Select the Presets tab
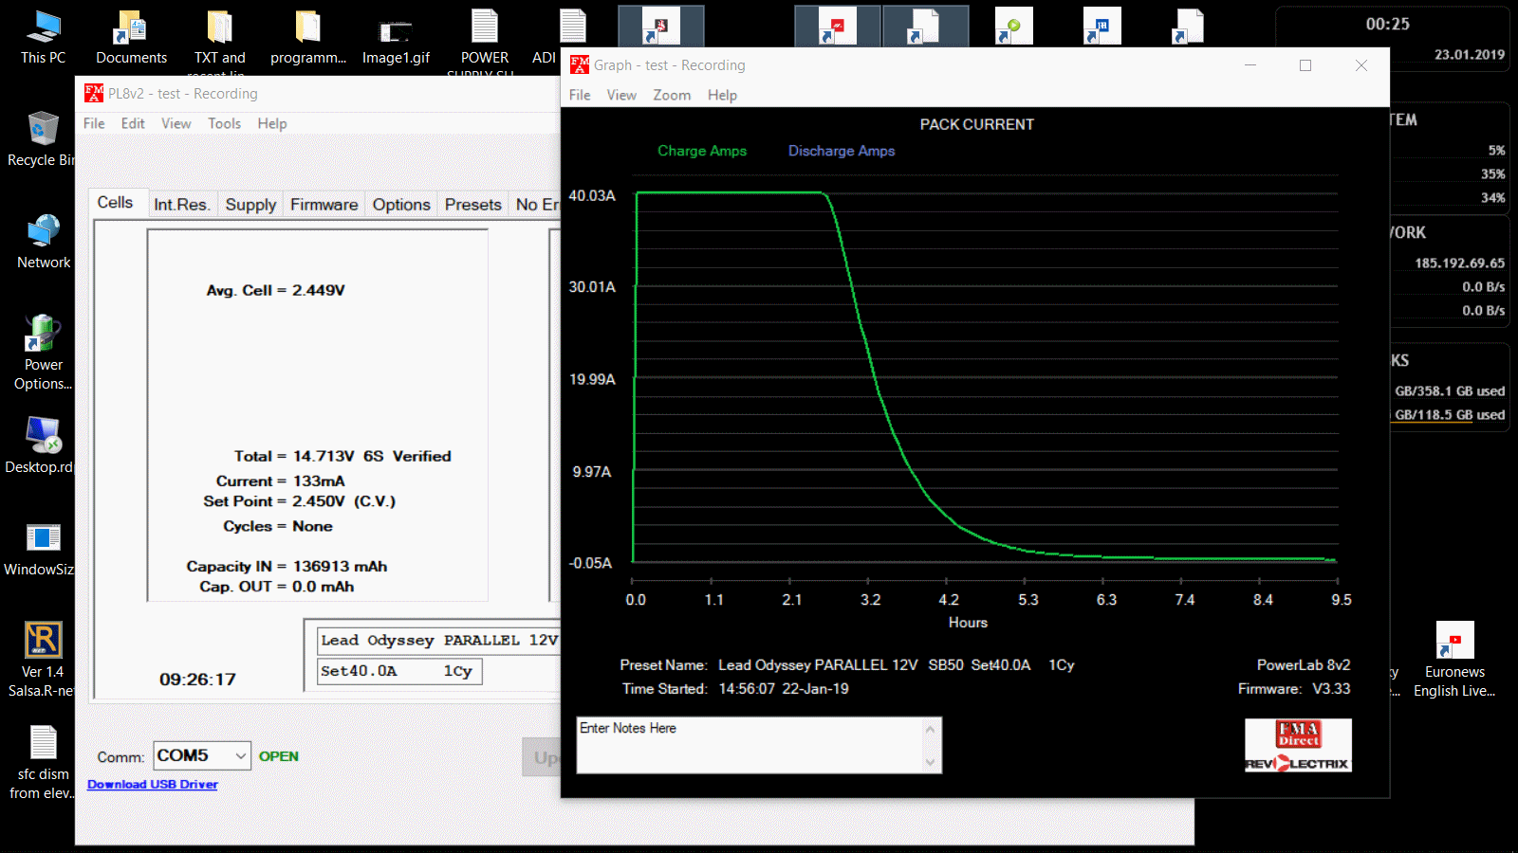Viewport: 1518px width, 853px height. [472, 205]
